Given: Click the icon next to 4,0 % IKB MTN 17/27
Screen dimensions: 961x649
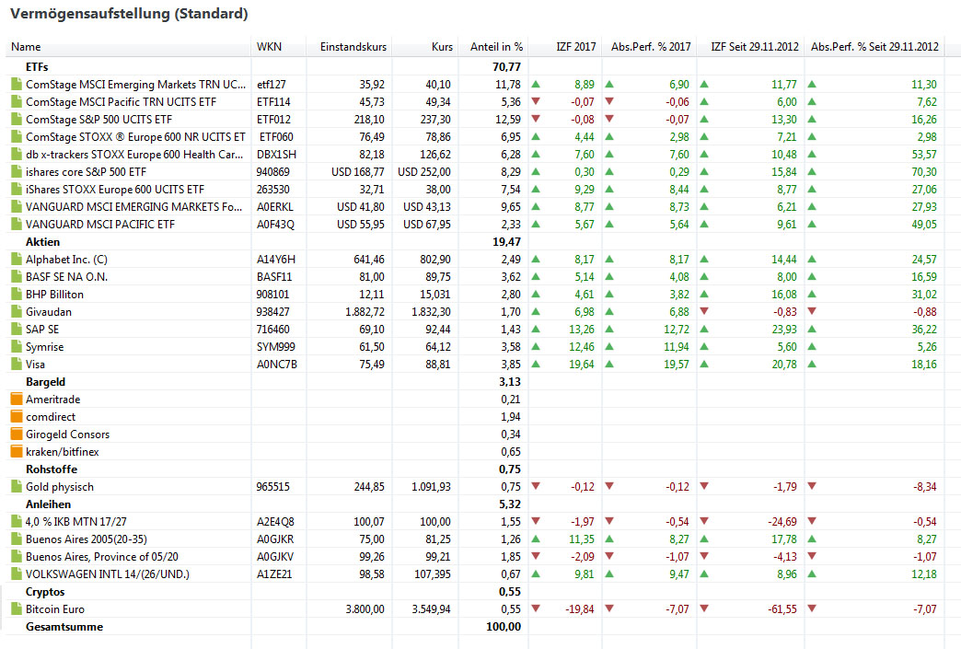Looking at the screenshot, I should [x=17, y=522].
